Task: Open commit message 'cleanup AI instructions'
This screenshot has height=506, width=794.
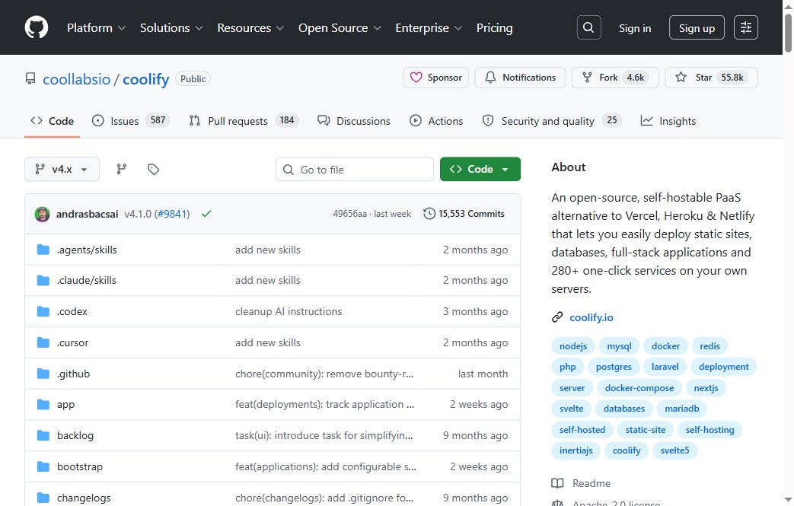Action: point(289,312)
